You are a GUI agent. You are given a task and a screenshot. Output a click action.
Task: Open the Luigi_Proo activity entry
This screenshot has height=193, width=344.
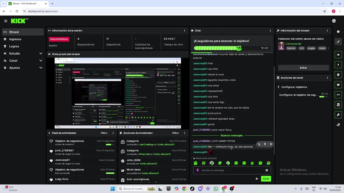(x=82, y=179)
